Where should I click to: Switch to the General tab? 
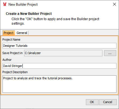[22, 33]
